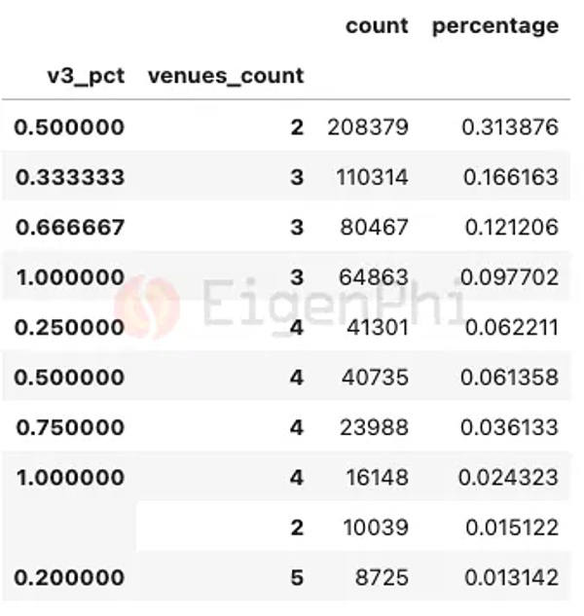Click the percentage cell 0.013142
This screenshot has width=584, height=616.
tap(510, 578)
